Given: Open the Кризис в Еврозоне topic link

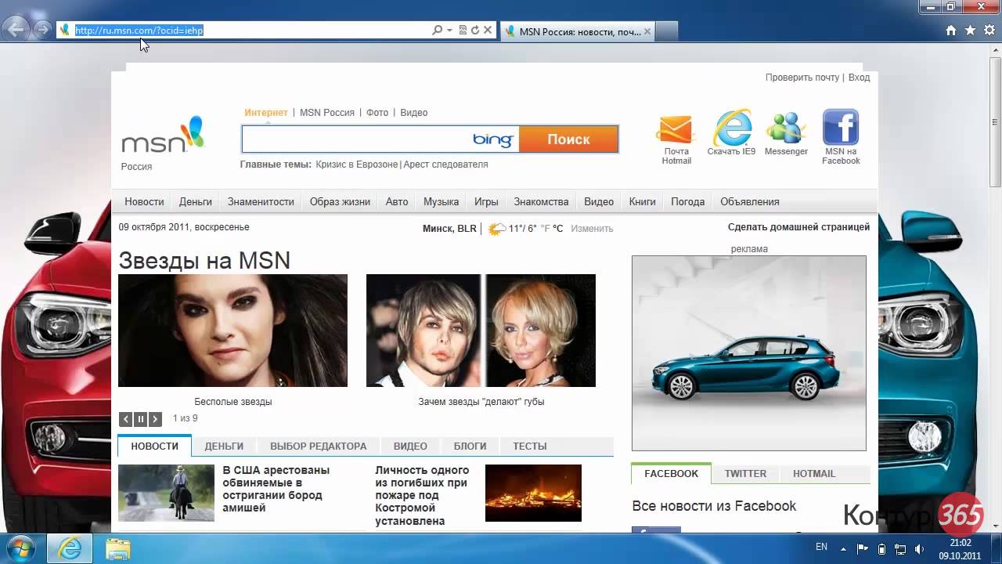Looking at the screenshot, I should (x=357, y=164).
